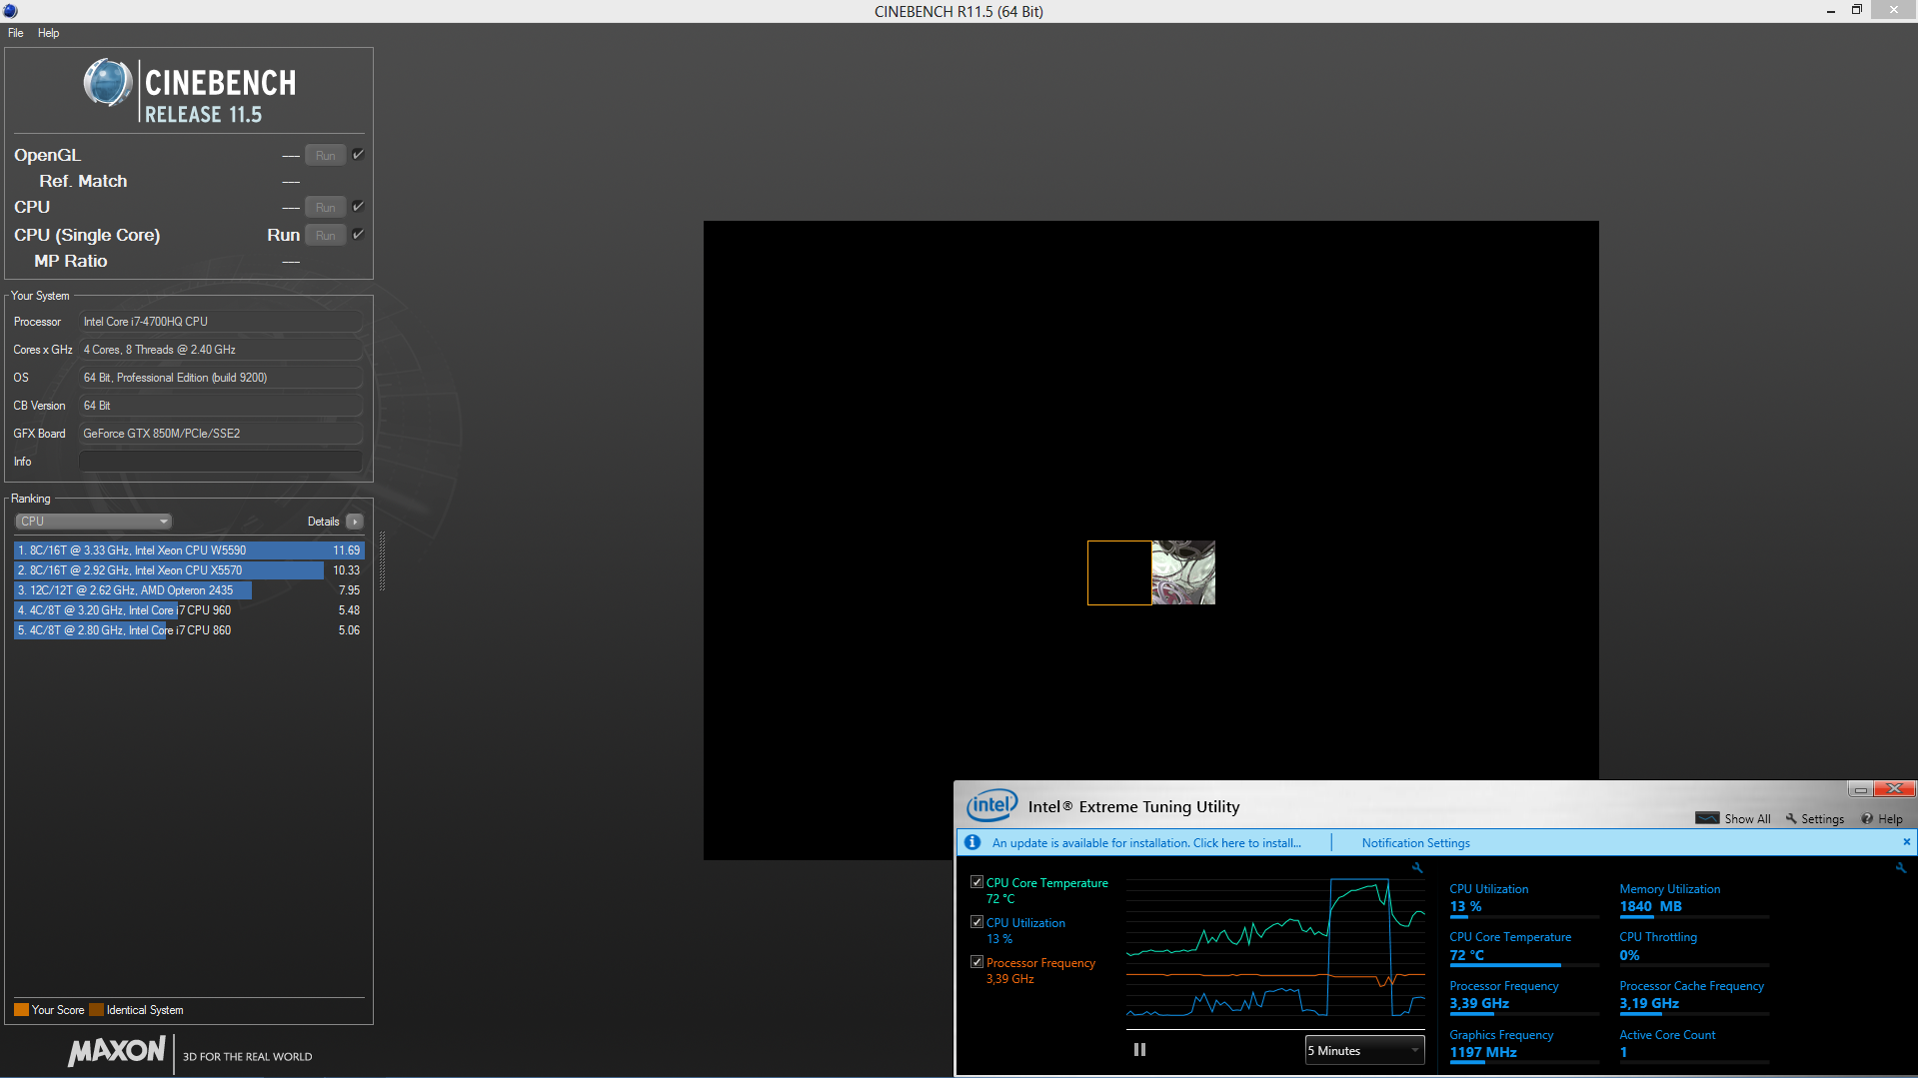Minimize the Intel XTU window
Viewport: 1918px width, 1078px height.
click(1860, 789)
